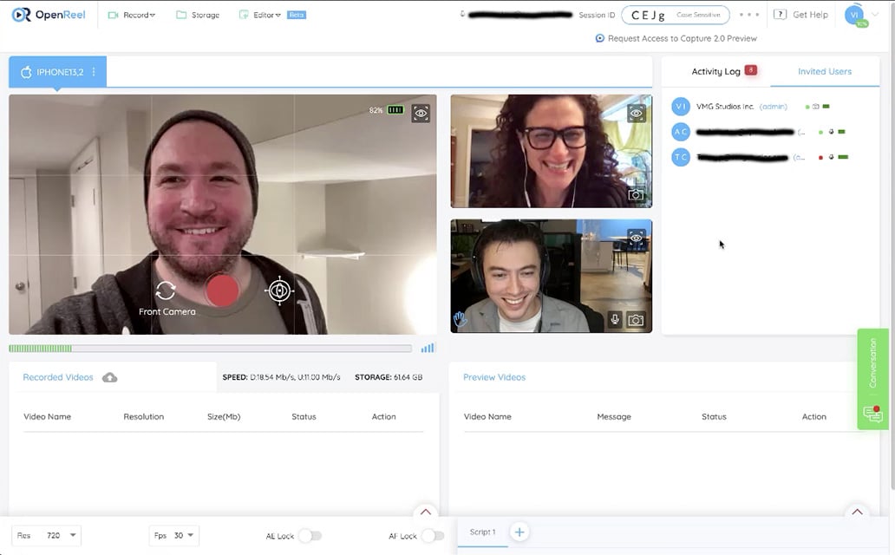Click the focus target crosshair icon
The height and width of the screenshot is (555, 895).
(x=278, y=291)
